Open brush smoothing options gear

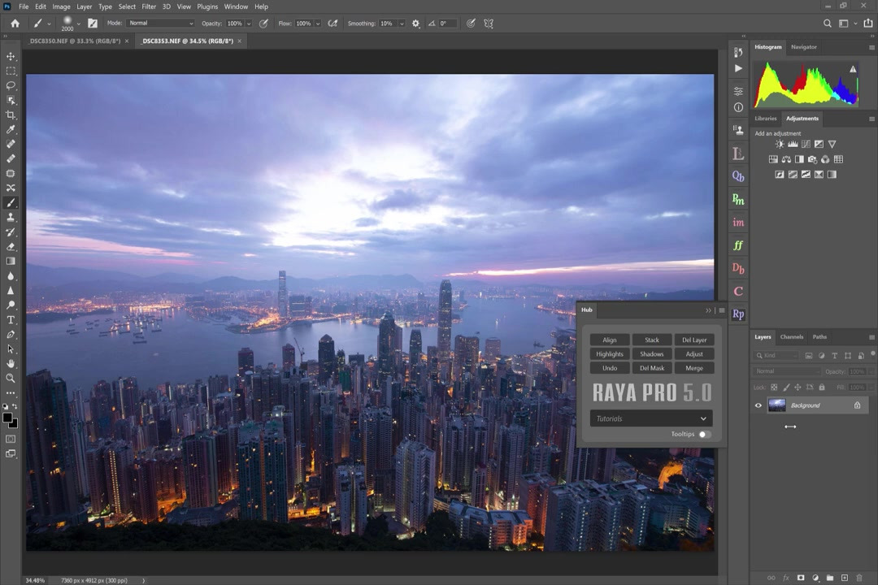coord(416,24)
